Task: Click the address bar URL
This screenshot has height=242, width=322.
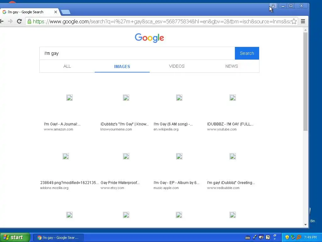Action: pos(161,21)
